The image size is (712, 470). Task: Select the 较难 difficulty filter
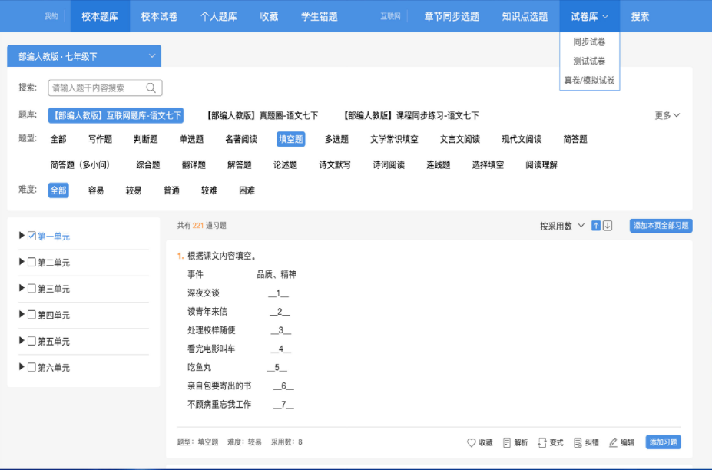click(x=209, y=190)
